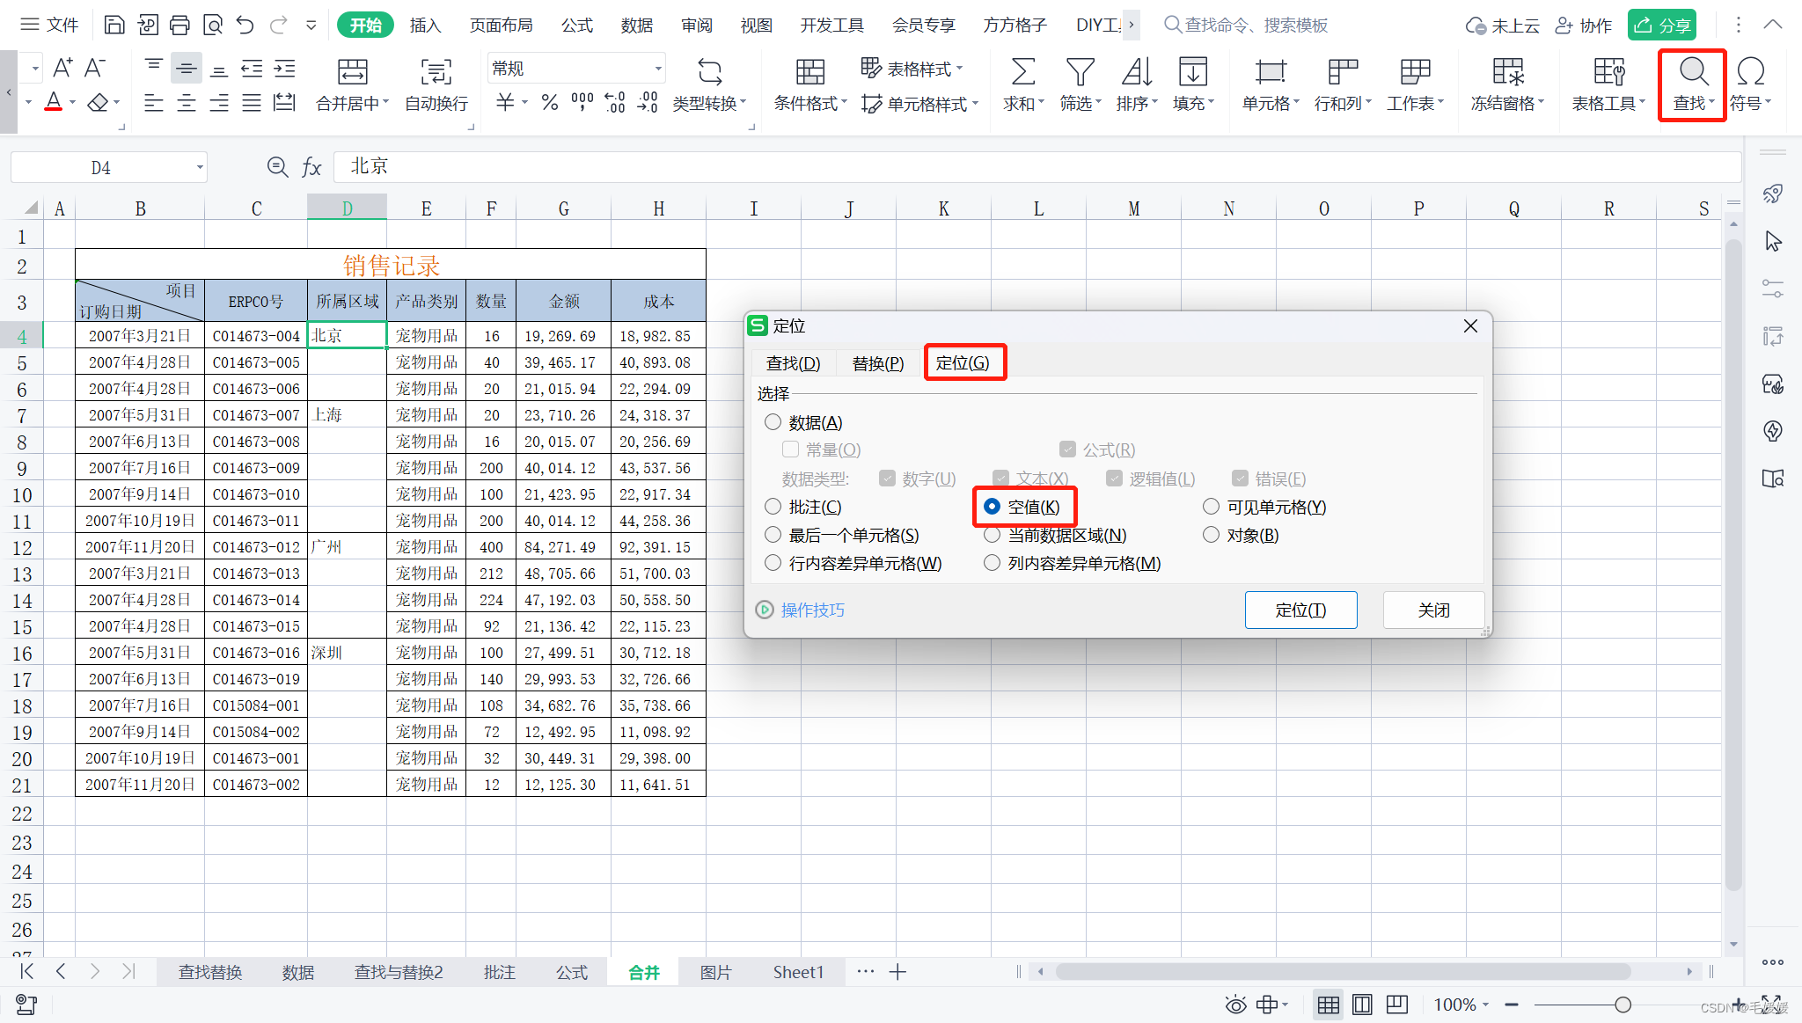Click the Conditional Formatting (条件格式) icon
The width and height of the screenshot is (1802, 1023).
(809, 72)
